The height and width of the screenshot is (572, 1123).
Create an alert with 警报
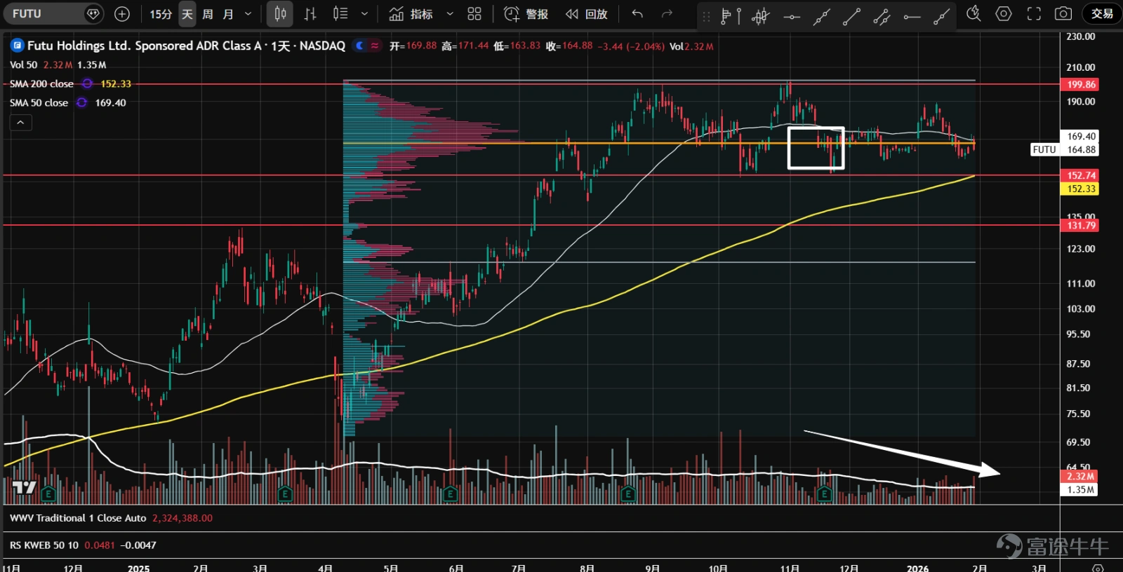pyautogui.click(x=526, y=14)
